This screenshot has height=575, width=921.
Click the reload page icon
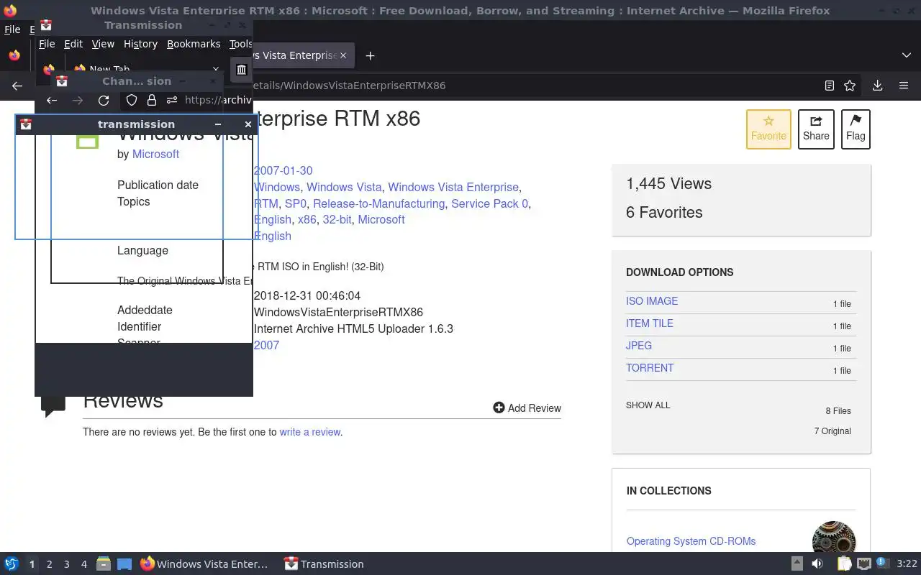(x=104, y=101)
